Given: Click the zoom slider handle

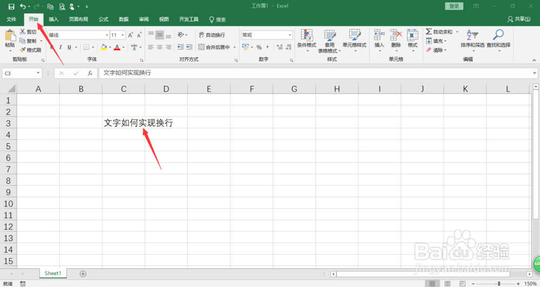Looking at the screenshot, I should coord(498,284).
